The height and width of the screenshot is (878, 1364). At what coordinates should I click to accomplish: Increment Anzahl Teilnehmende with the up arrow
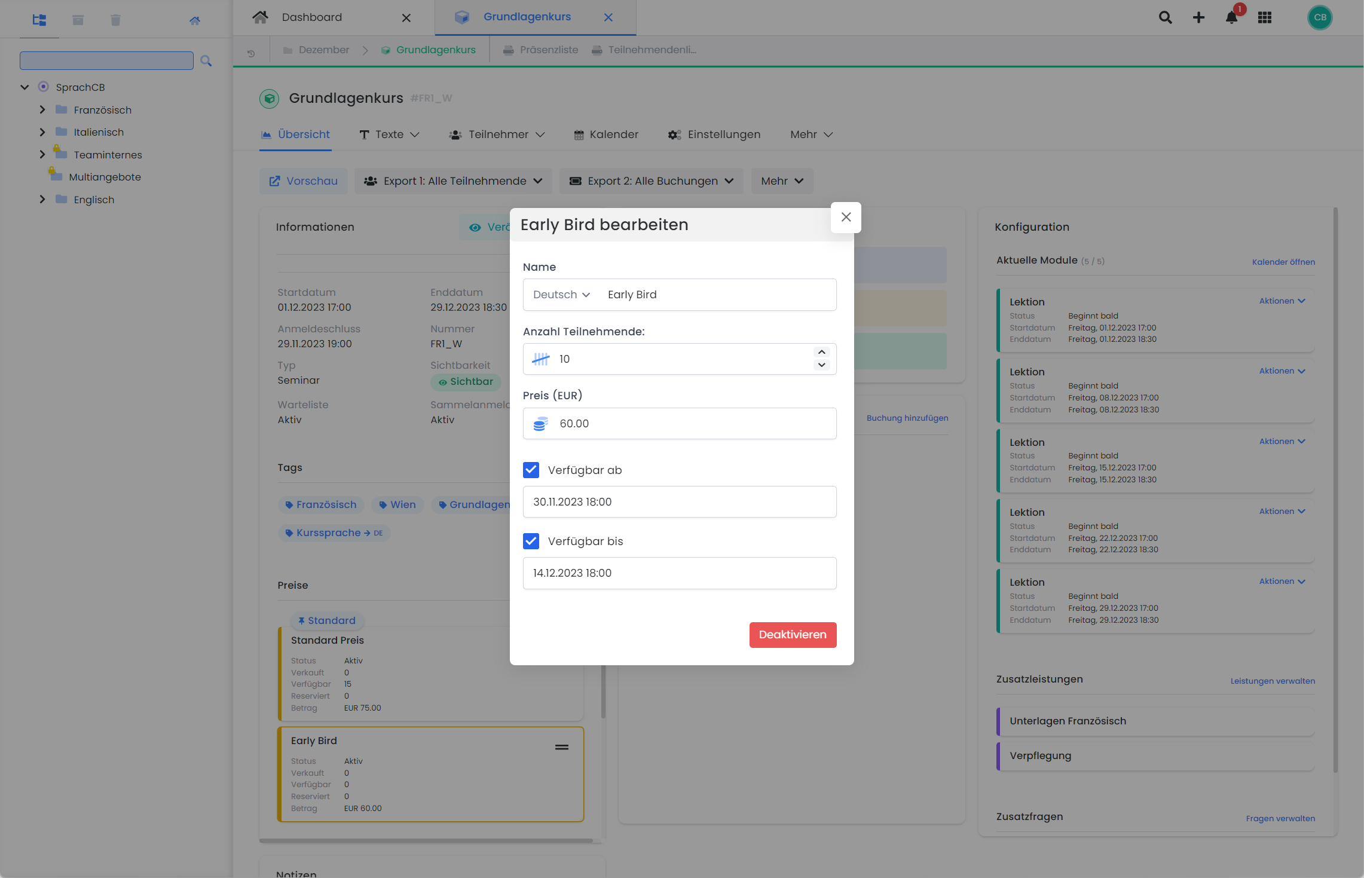(821, 352)
